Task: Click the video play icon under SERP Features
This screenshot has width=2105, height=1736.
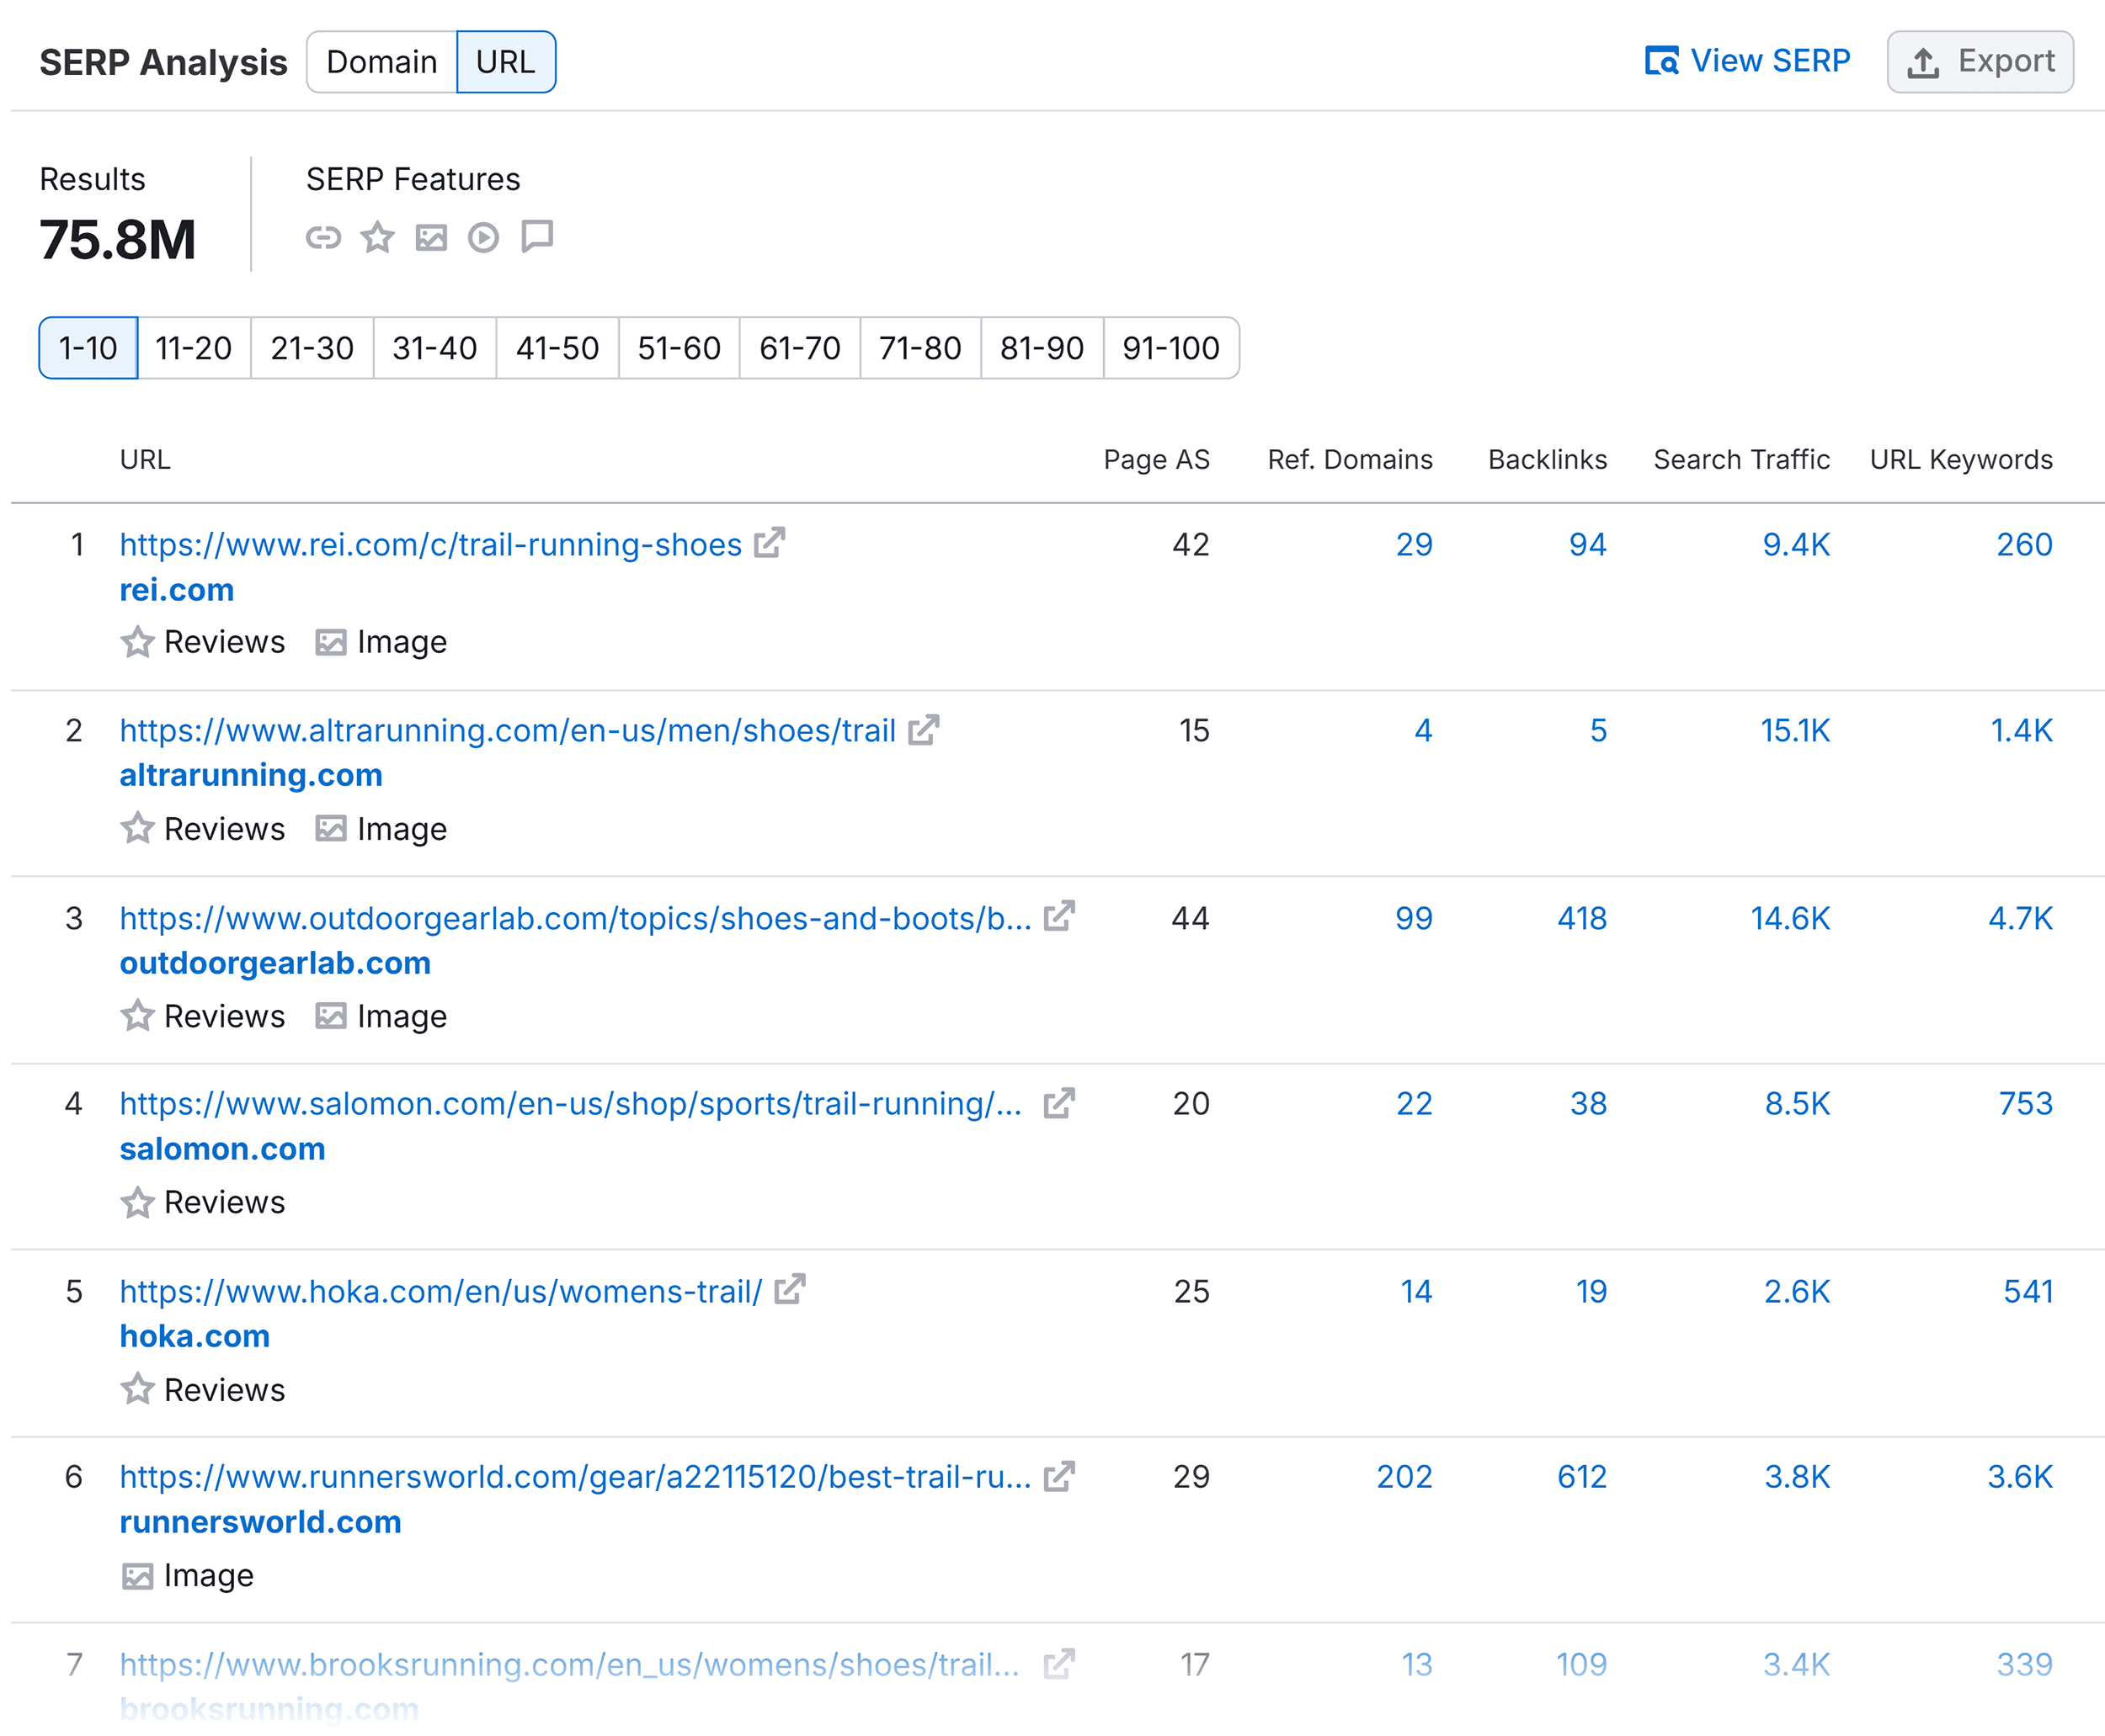Action: point(483,238)
